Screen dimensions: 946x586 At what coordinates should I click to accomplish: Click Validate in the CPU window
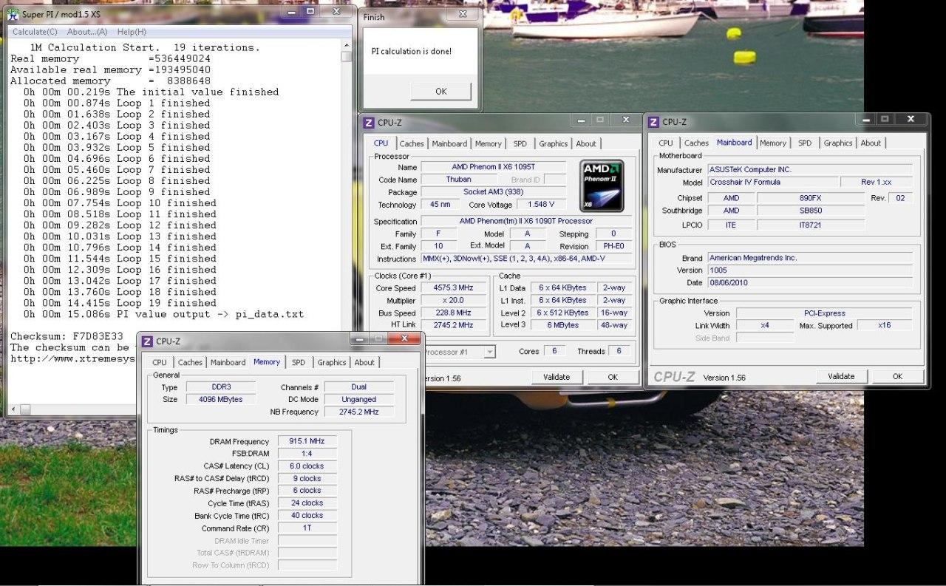[557, 377]
